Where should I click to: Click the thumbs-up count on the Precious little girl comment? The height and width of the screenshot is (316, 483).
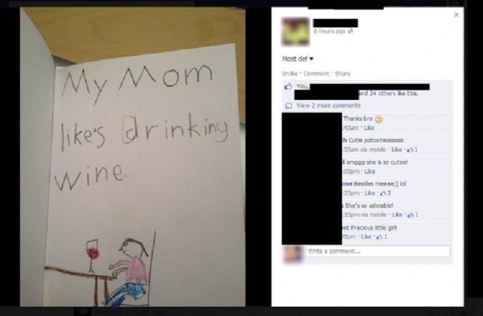pyautogui.click(x=382, y=237)
